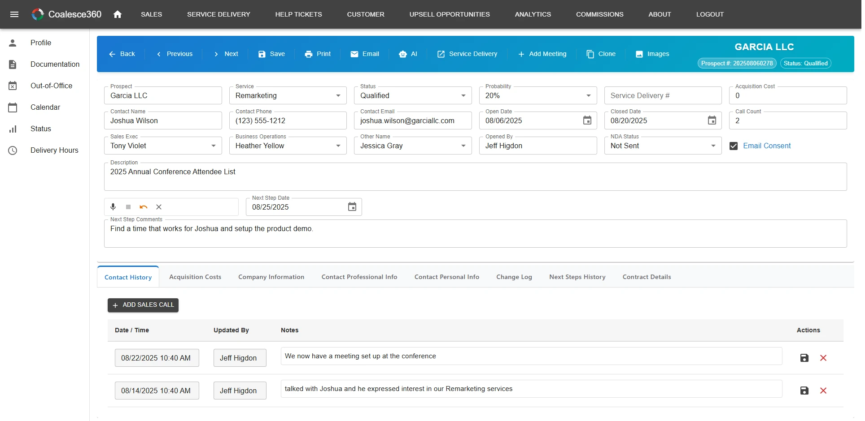Click the ADD SALES CALL button
Viewport: 865px width, 421px height.
(x=143, y=305)
